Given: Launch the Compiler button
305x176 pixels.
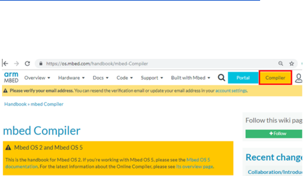Looking at the screenshot, I should point(275,78).
